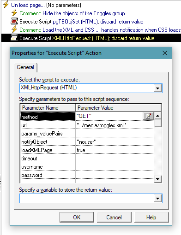This screenshot has height=235, width=181.
Task: Click script icon of pgTBObjSet Execute Script row
Action: coord(14,21)
